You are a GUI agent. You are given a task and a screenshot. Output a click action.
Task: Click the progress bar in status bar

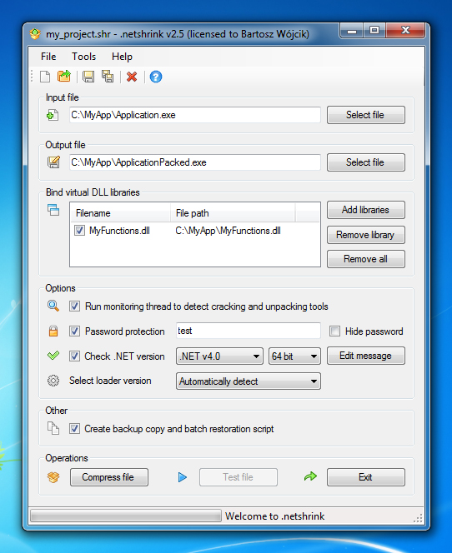pyautogui.click(x=126, y=516)
